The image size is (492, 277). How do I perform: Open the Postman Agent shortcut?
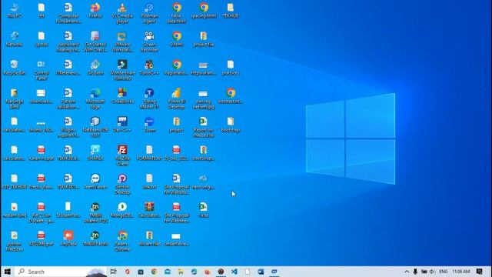149,13
